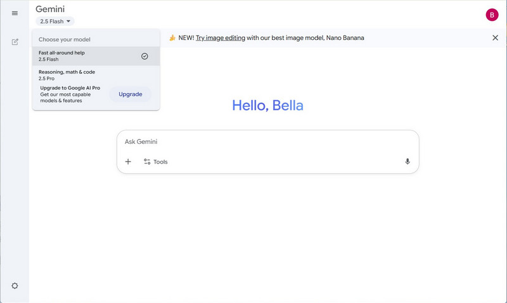Follow the Try image editing link

(220, 38)
